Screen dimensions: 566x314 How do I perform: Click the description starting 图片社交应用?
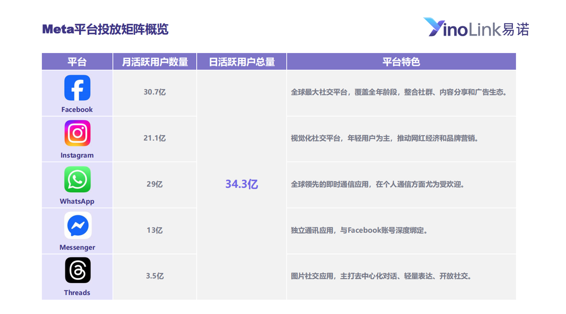tap(381, 276)
